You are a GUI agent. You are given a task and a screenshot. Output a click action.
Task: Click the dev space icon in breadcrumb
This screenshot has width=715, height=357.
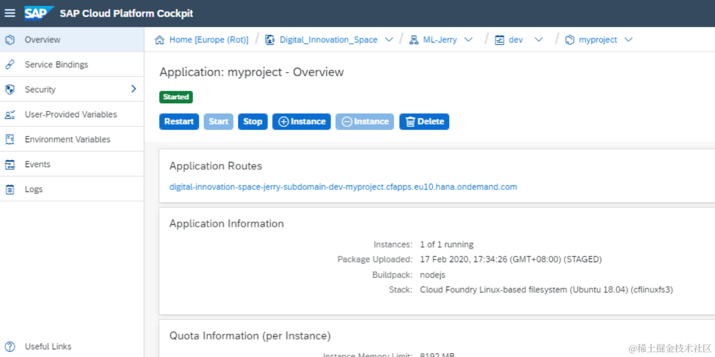(x=500, y=40)
